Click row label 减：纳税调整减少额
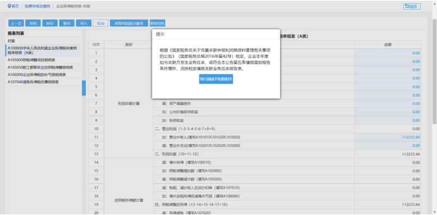437x215 pixels. click(x=192, y=179)
